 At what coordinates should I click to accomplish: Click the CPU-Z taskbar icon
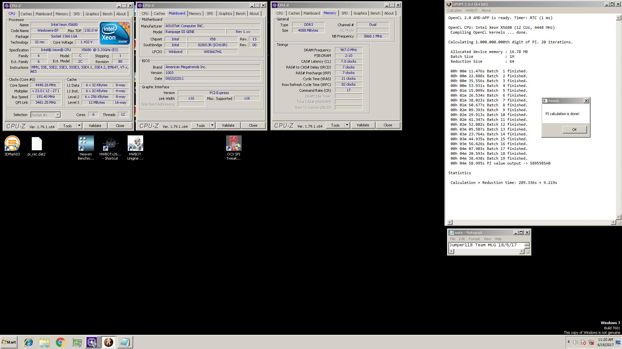pos(92,342)
